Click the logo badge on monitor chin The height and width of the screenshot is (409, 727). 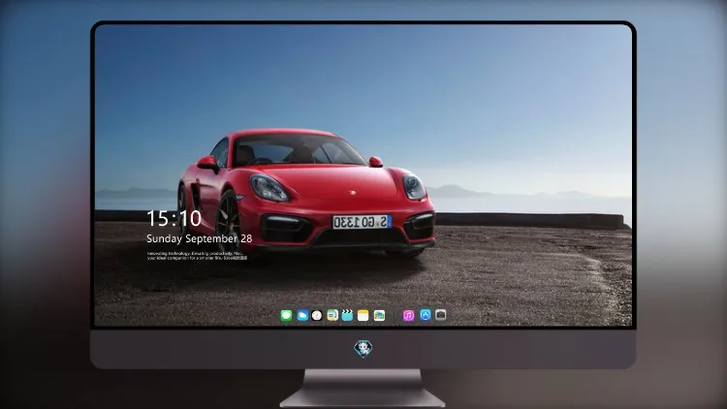363,349
